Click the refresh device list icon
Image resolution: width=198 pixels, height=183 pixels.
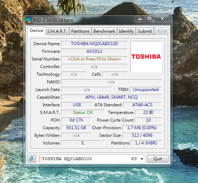pos(32,159)
